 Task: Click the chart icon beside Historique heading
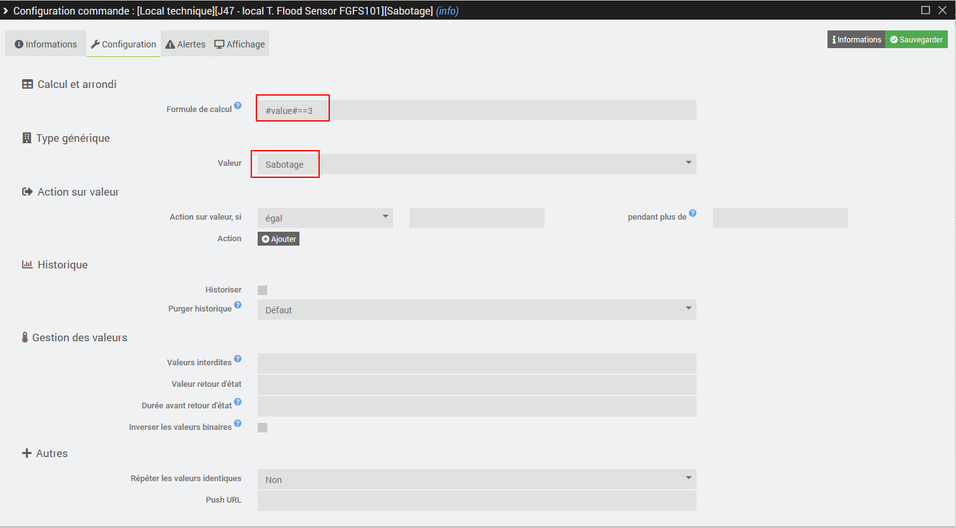[27, 265]
